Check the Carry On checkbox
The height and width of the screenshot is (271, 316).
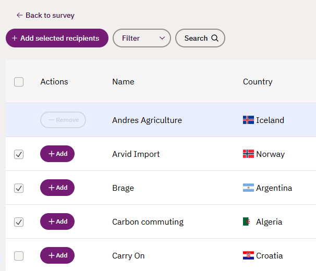(x=19, y=256)
